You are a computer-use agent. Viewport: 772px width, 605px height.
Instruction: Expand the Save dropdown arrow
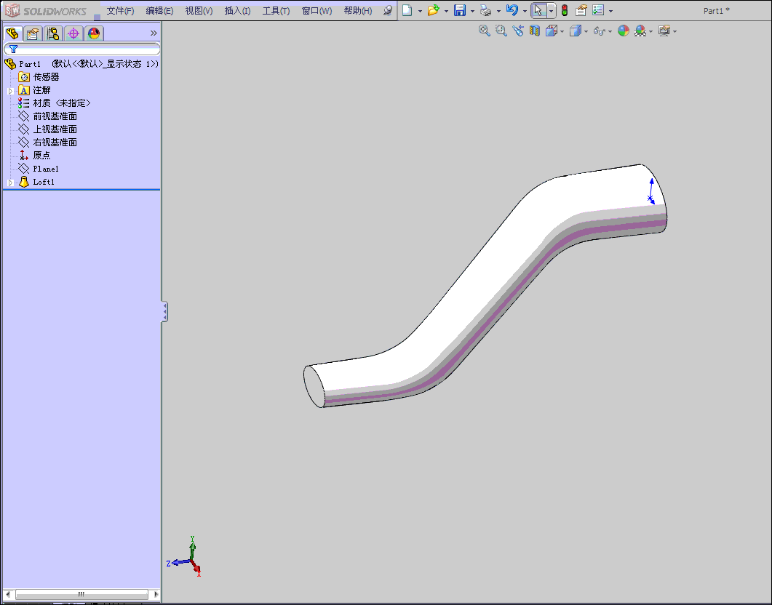472,11
